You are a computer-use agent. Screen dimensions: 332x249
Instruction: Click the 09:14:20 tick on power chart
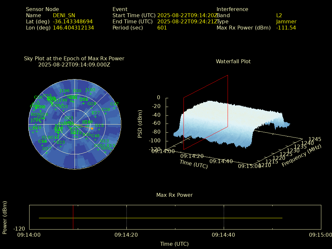(126, 235)
